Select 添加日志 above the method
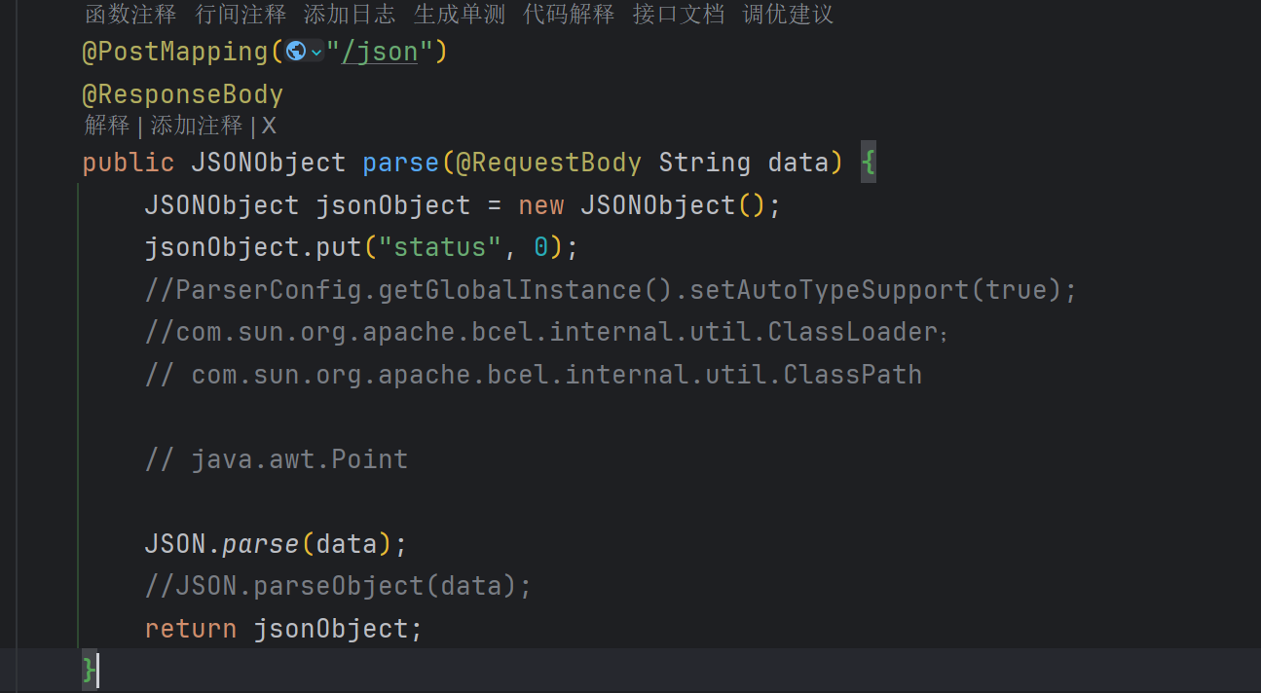1261x693 pixels. (350, 15)
